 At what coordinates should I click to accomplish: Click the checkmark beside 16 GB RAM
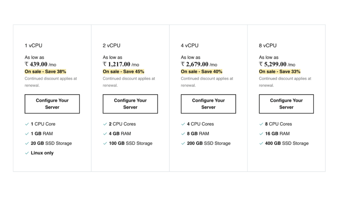coord(261,134)
